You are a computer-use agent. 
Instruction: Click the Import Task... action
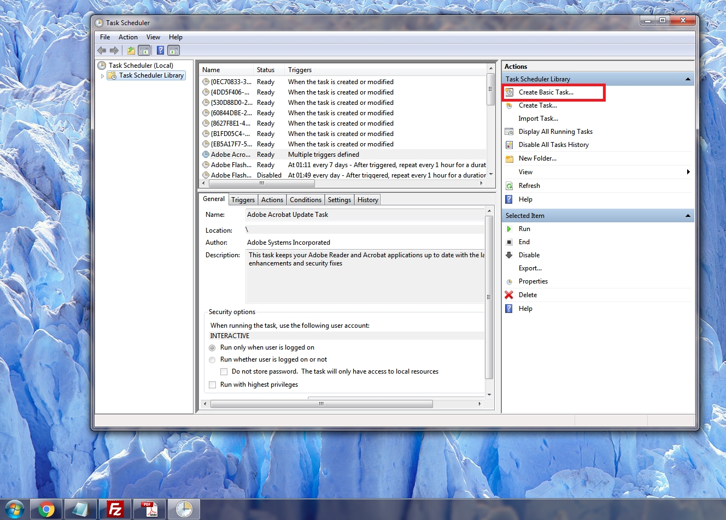click(538, 119)
